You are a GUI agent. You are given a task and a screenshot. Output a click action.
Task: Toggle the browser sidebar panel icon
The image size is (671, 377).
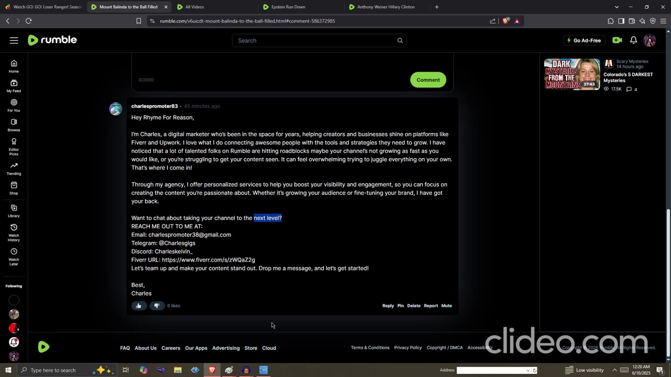pos(621,21)
